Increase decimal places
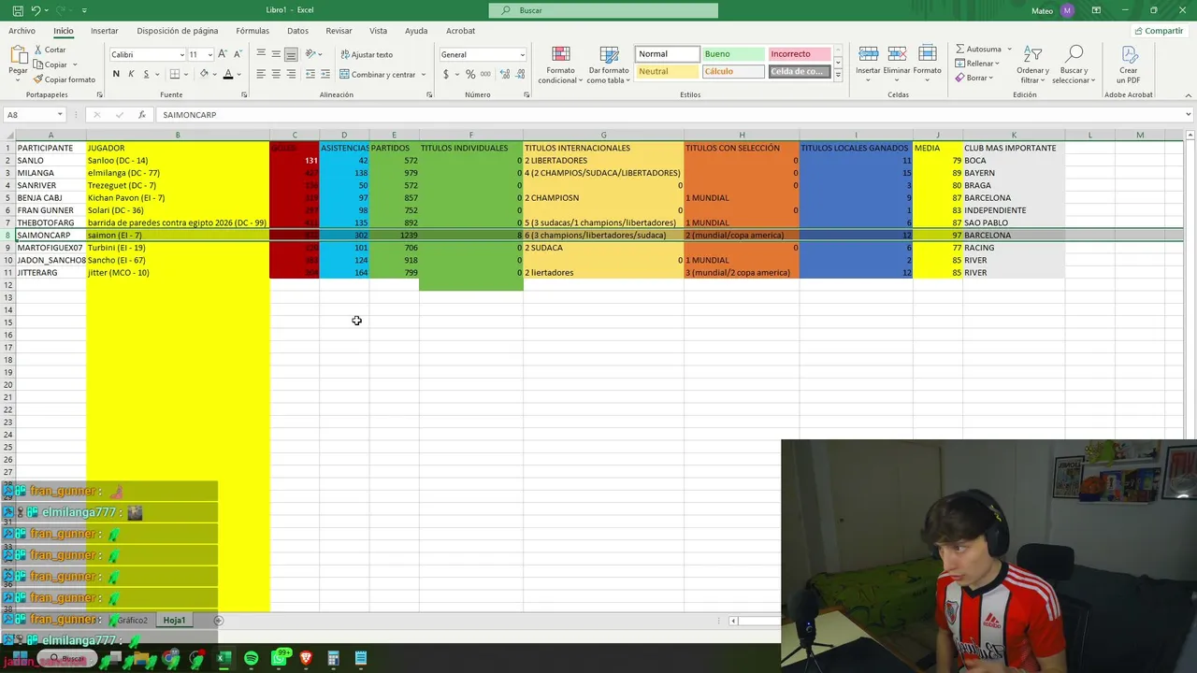This screenshot has height=673, width=1197. (x=503, y=74)
